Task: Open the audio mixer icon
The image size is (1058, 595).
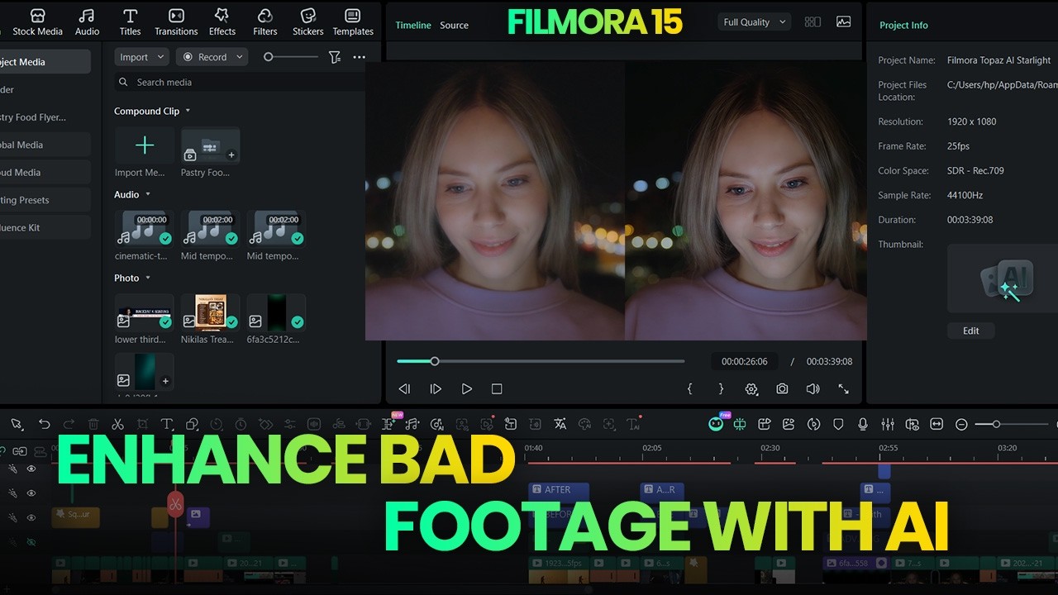Action: pos(888,424)
